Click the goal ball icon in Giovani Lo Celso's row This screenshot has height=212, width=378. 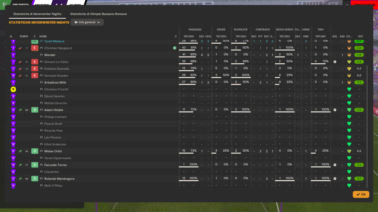coord(335,62)
